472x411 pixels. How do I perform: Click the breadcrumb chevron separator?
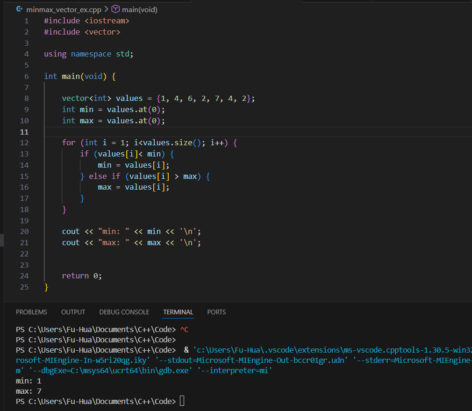tap(106, 9)
